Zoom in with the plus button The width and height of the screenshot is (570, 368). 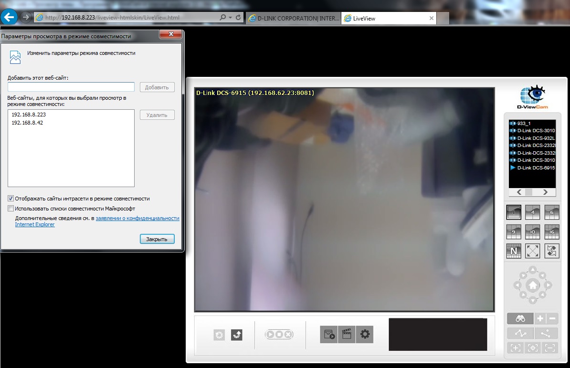(540, 318)
